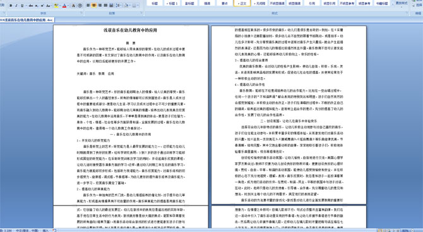Screen dimensions: 423x232
Task: Apply strikethrough formatting
Action: 31,6
